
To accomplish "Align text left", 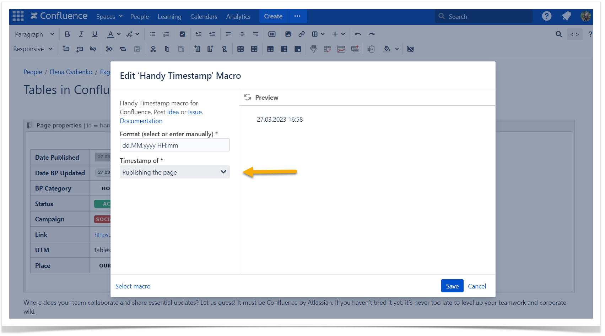I will 228,34.
